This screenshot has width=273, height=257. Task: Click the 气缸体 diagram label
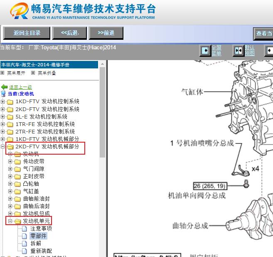[192, 92]
